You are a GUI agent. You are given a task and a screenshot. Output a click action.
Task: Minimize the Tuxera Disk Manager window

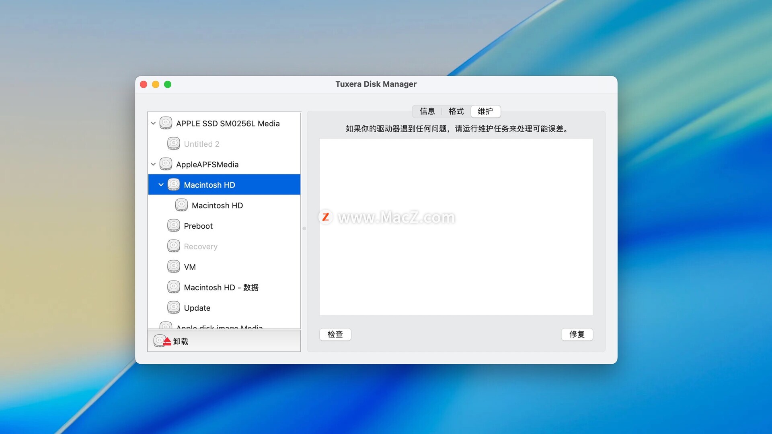(156, 84)
